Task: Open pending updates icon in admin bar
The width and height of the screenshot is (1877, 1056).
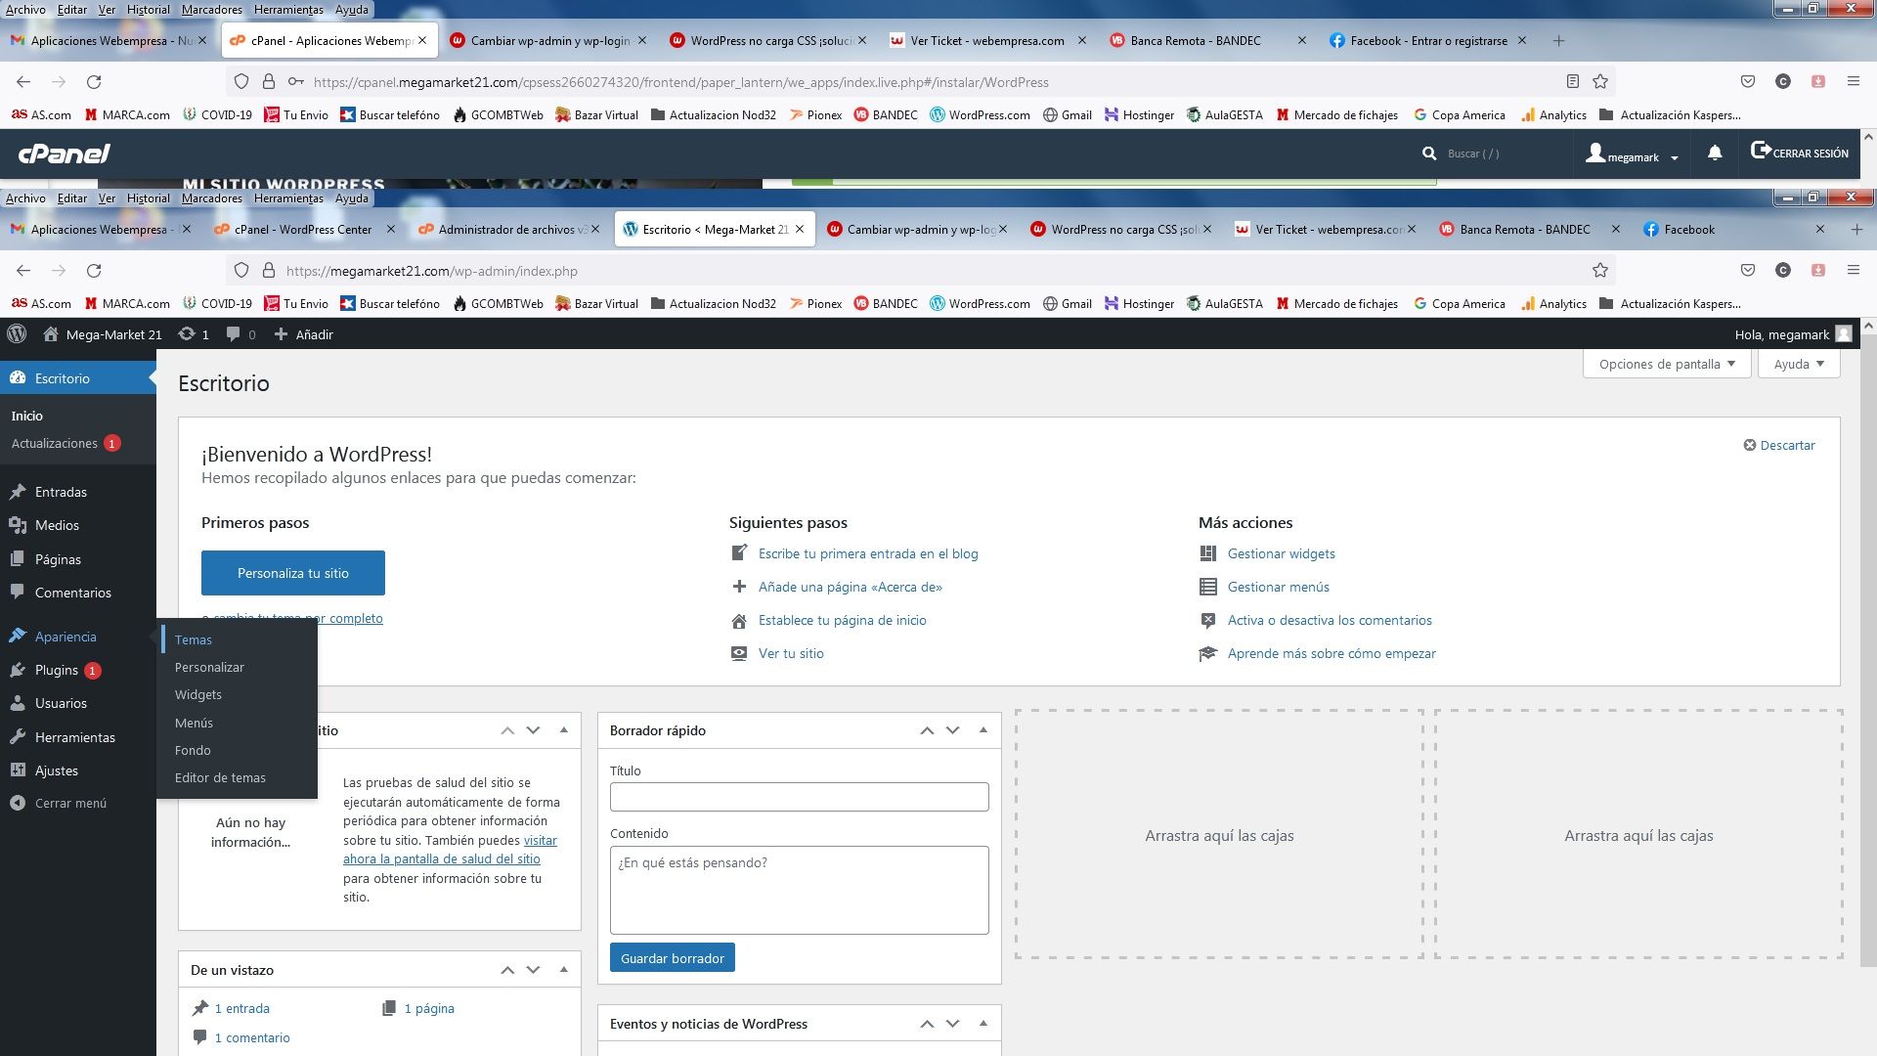Action: tap(194, 334)
